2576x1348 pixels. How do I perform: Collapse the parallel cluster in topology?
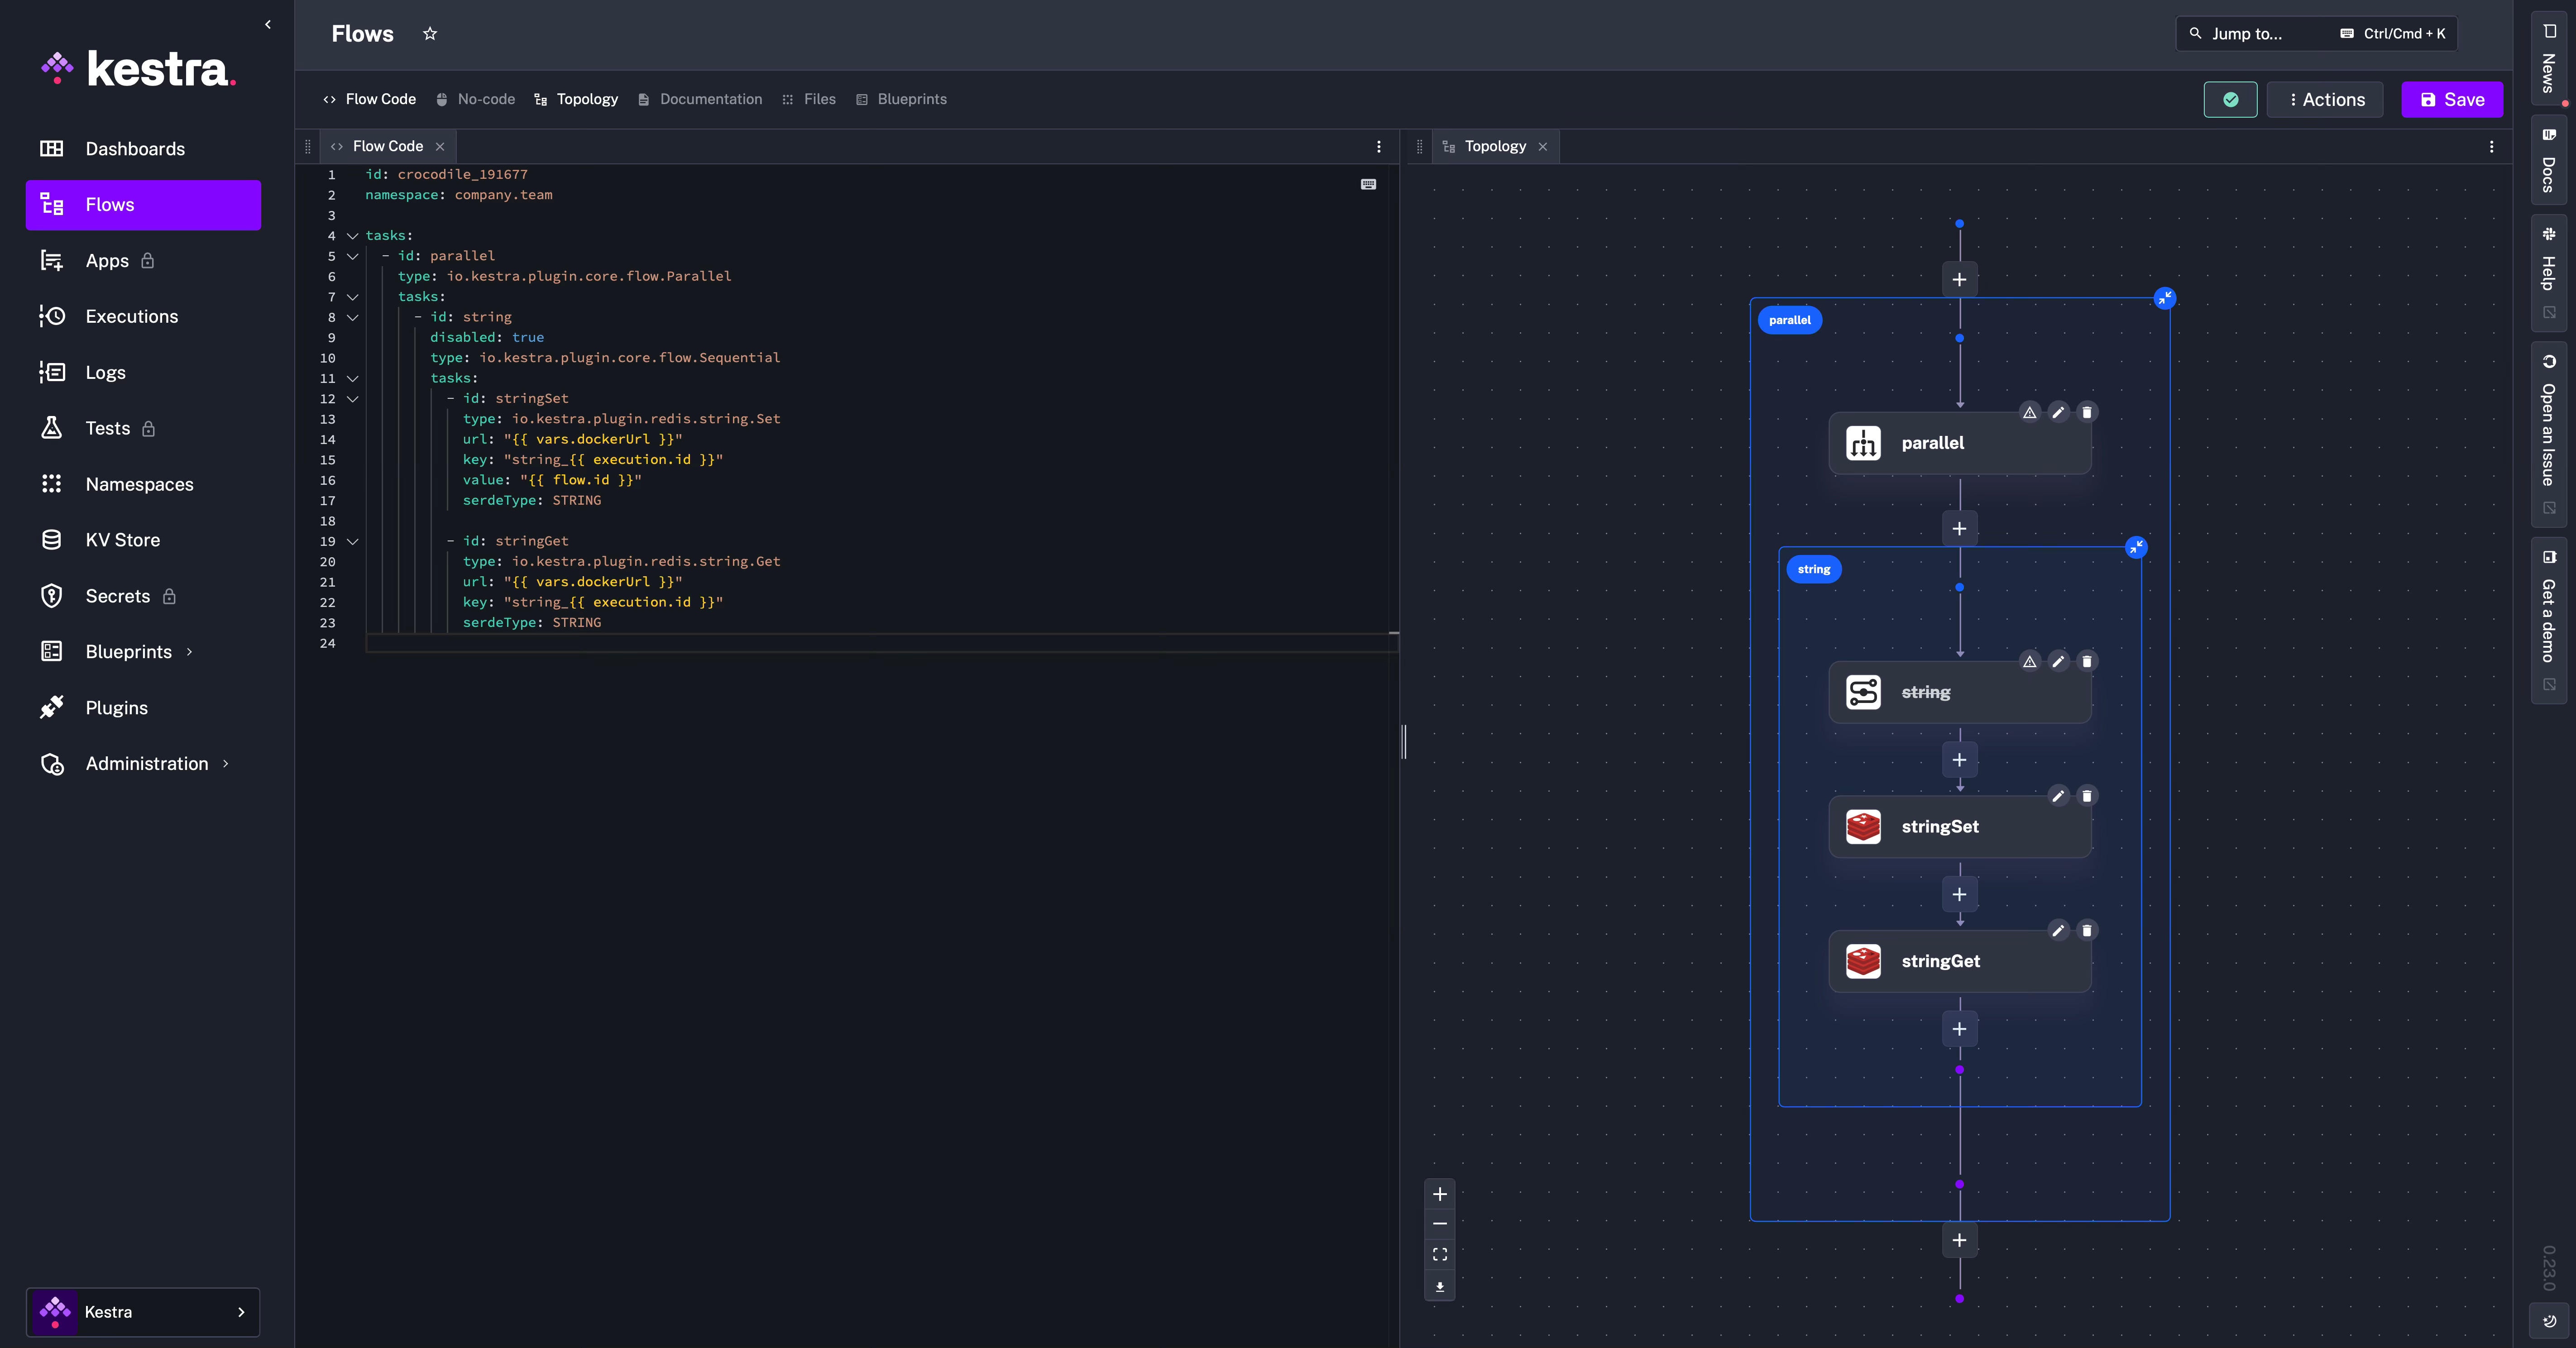tap(2165, 298)
